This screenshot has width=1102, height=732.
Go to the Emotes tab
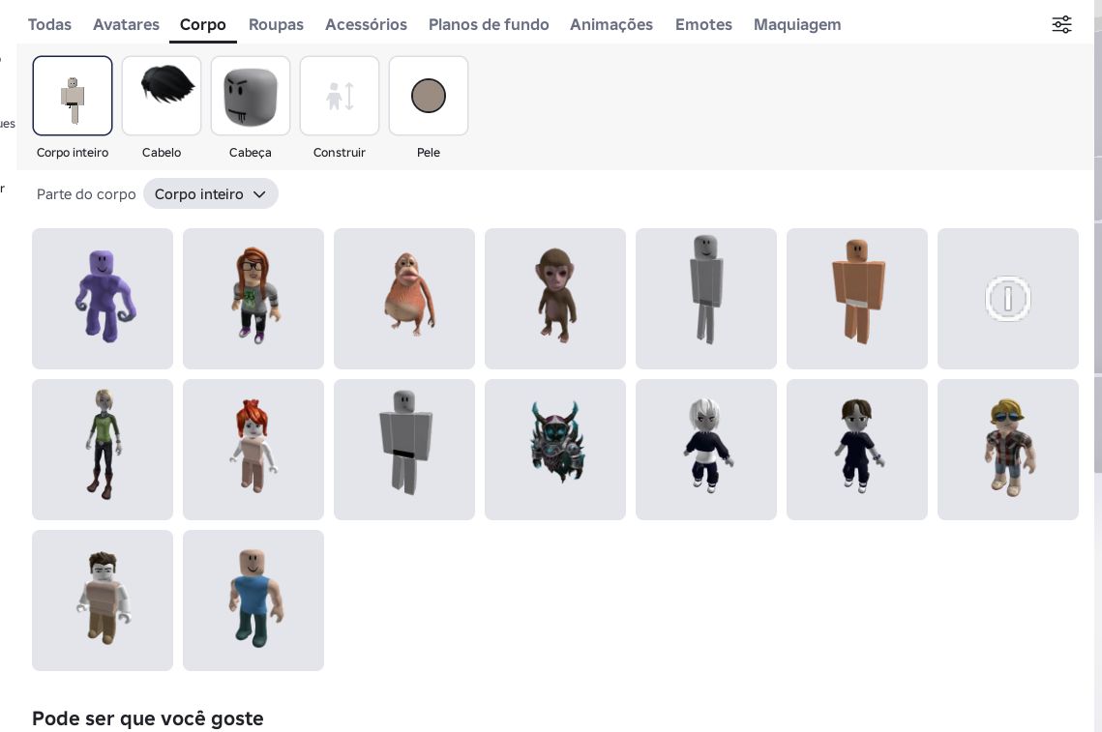703,24
